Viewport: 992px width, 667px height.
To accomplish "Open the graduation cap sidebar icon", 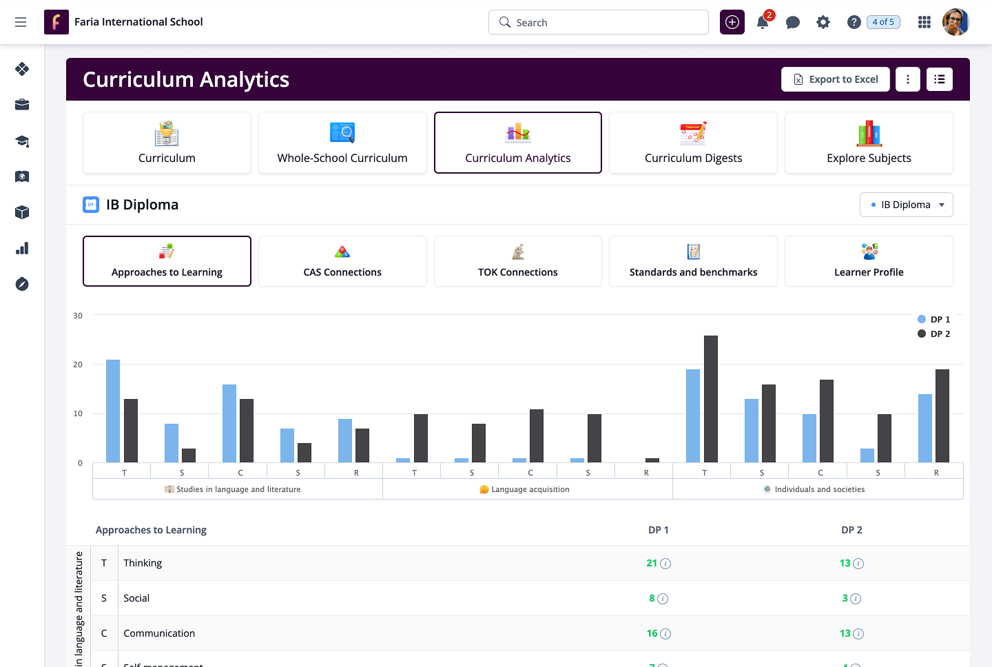I will [22, 141].
